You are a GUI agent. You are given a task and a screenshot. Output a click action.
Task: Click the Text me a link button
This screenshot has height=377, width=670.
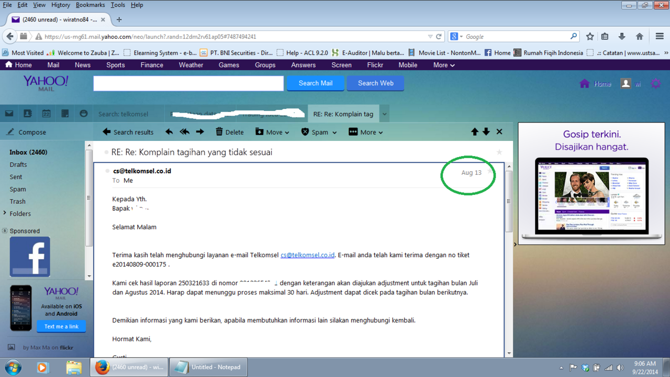[61, 326]
